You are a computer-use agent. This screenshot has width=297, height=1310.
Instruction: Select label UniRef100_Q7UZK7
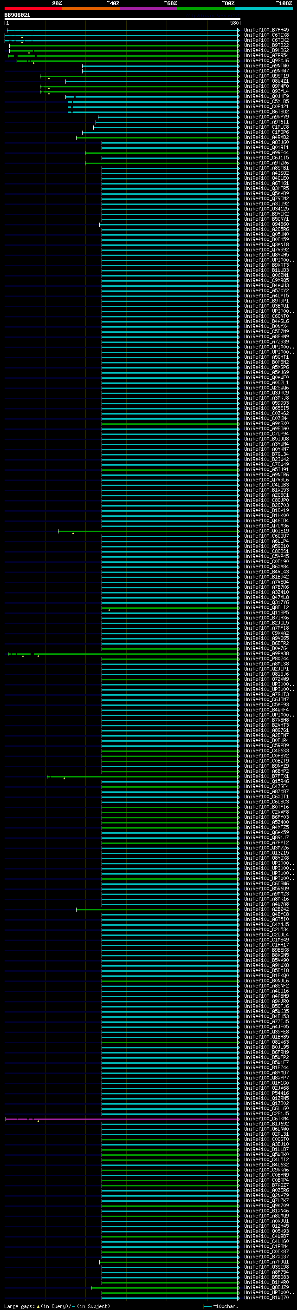[x=266, y=1200]
